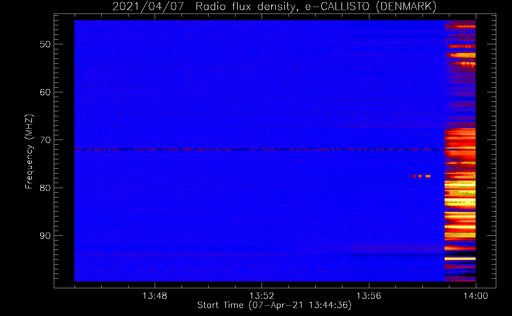Select the 14:00 time tick label
The image size is (512, 316).
point(476,296)
